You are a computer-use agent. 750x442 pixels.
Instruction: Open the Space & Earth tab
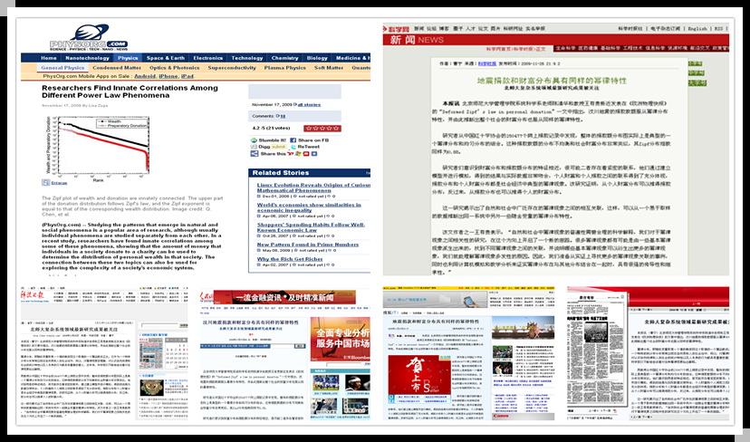coord(166,58)
